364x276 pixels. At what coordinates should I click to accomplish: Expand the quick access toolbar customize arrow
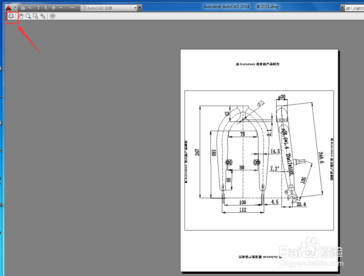pyautogui.click(x=140, y=8)
